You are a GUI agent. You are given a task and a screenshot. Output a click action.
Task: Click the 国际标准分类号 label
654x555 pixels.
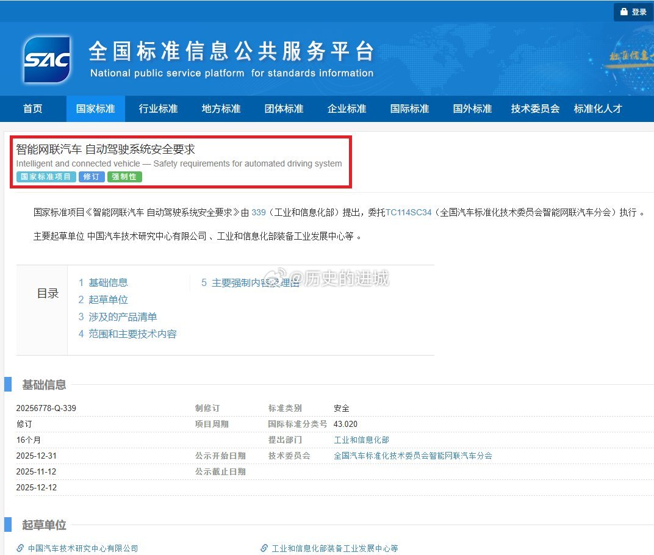pyautogui.click(x=297, y=424)
